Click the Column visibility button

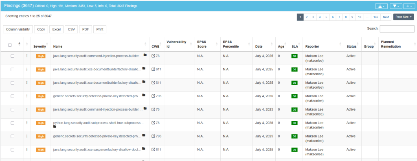[18, 30]
